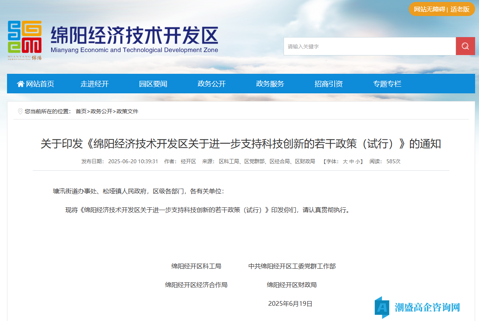Click the Mianyang Economic Zone logo
Viewport: 479px width, 321px height.
click(25, 40)
